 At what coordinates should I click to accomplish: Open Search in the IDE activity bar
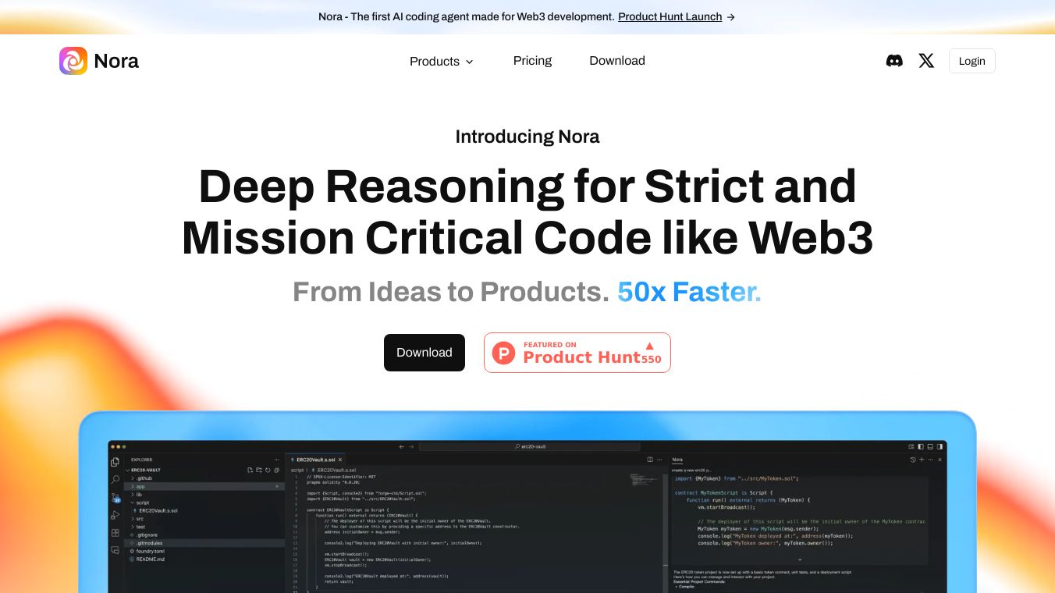(x=115, y=479)
